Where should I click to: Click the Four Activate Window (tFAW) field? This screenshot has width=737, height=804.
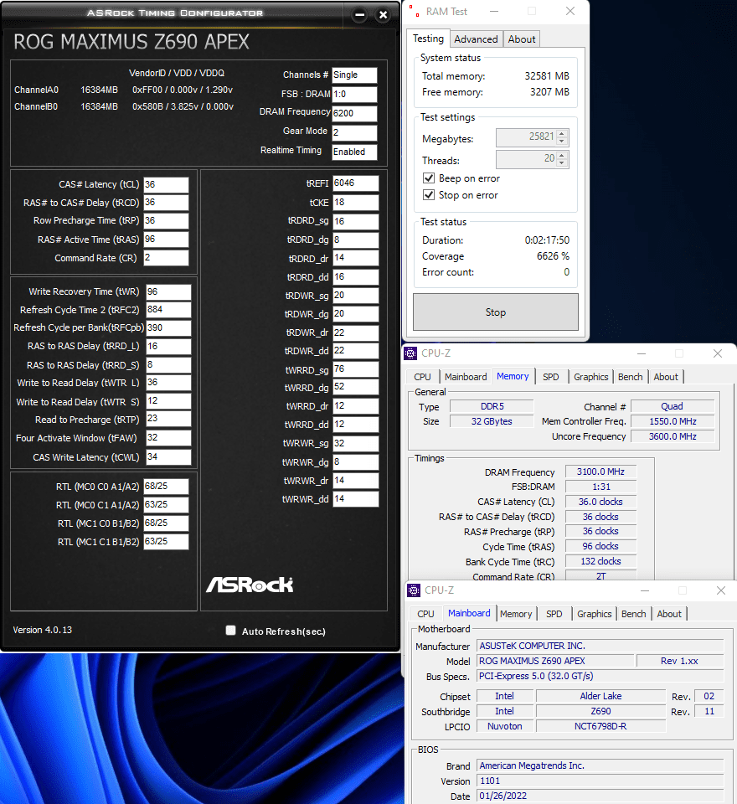point(168,438)
